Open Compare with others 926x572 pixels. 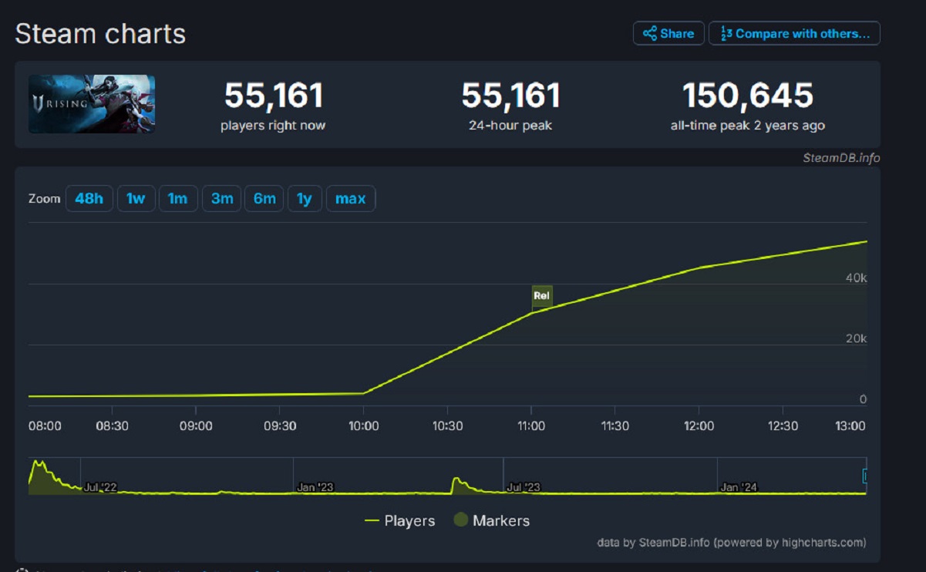click(x=794, y=33)
